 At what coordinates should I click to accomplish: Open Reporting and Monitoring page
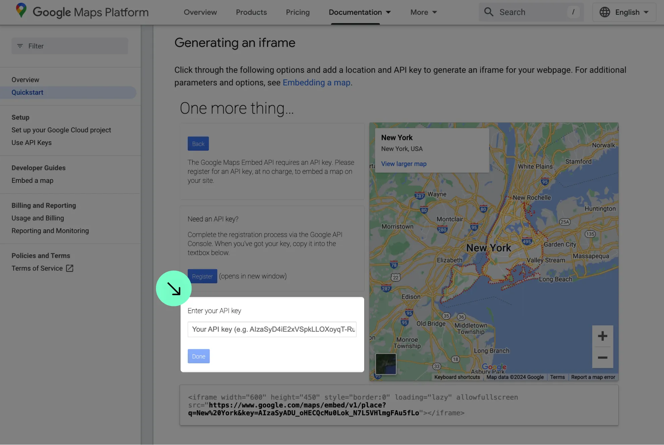coord(50,231)
